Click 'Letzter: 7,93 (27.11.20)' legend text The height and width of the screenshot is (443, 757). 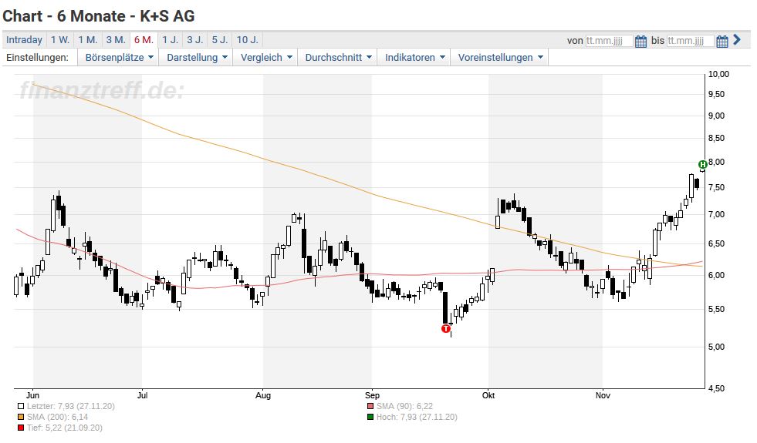pos(71,406)
